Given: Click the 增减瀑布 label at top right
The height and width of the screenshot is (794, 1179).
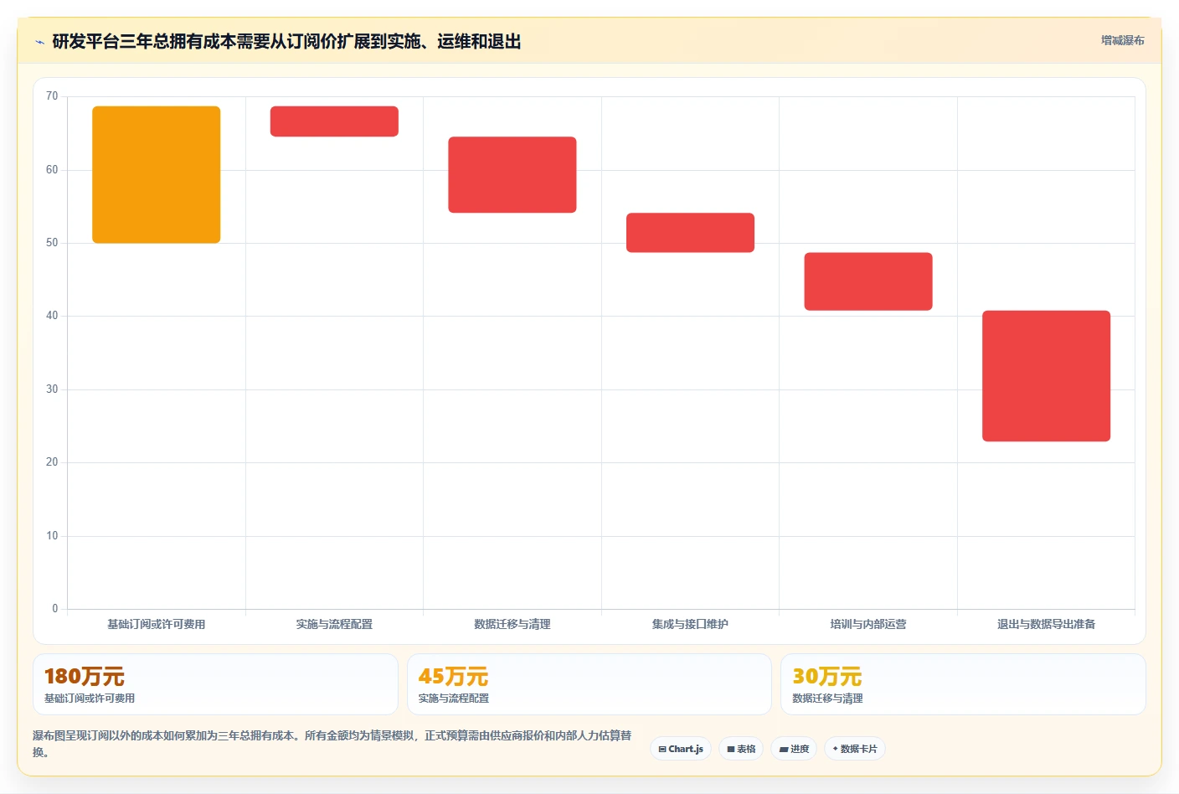Looking at the screenshot, I should pos(1122,40).
